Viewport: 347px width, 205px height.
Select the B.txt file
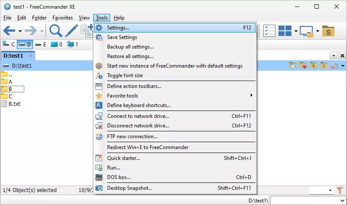click(x=11, y=104)
